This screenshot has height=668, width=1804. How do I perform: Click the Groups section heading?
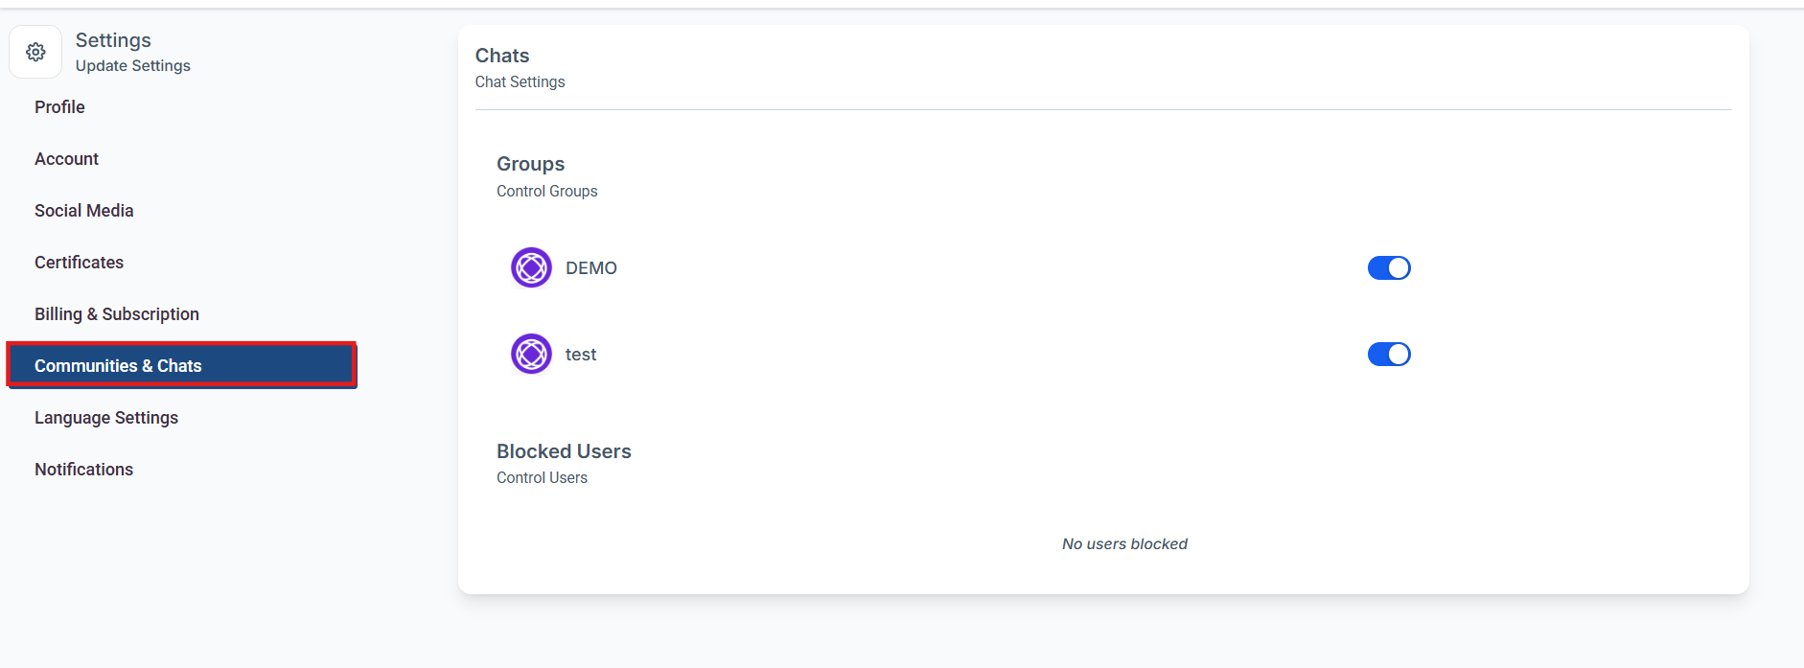pos(530,164)
